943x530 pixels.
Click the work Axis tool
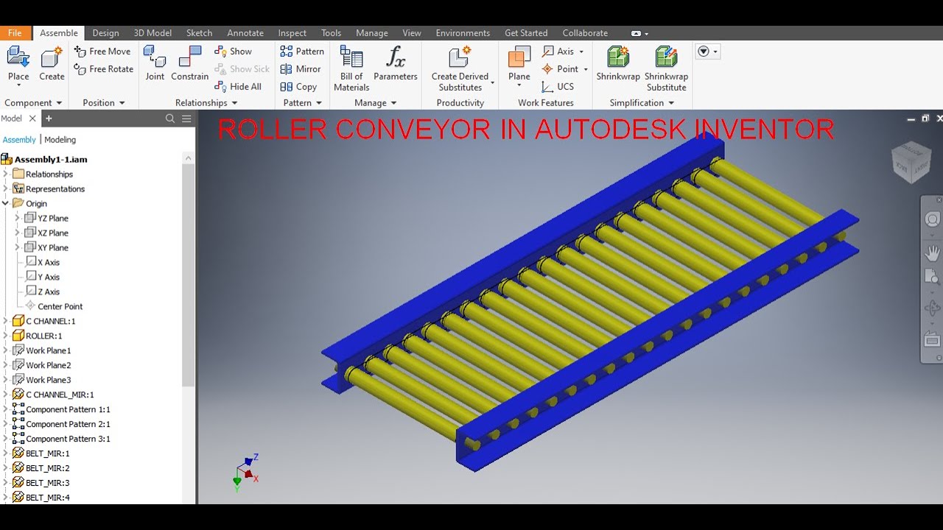[558, 51]
